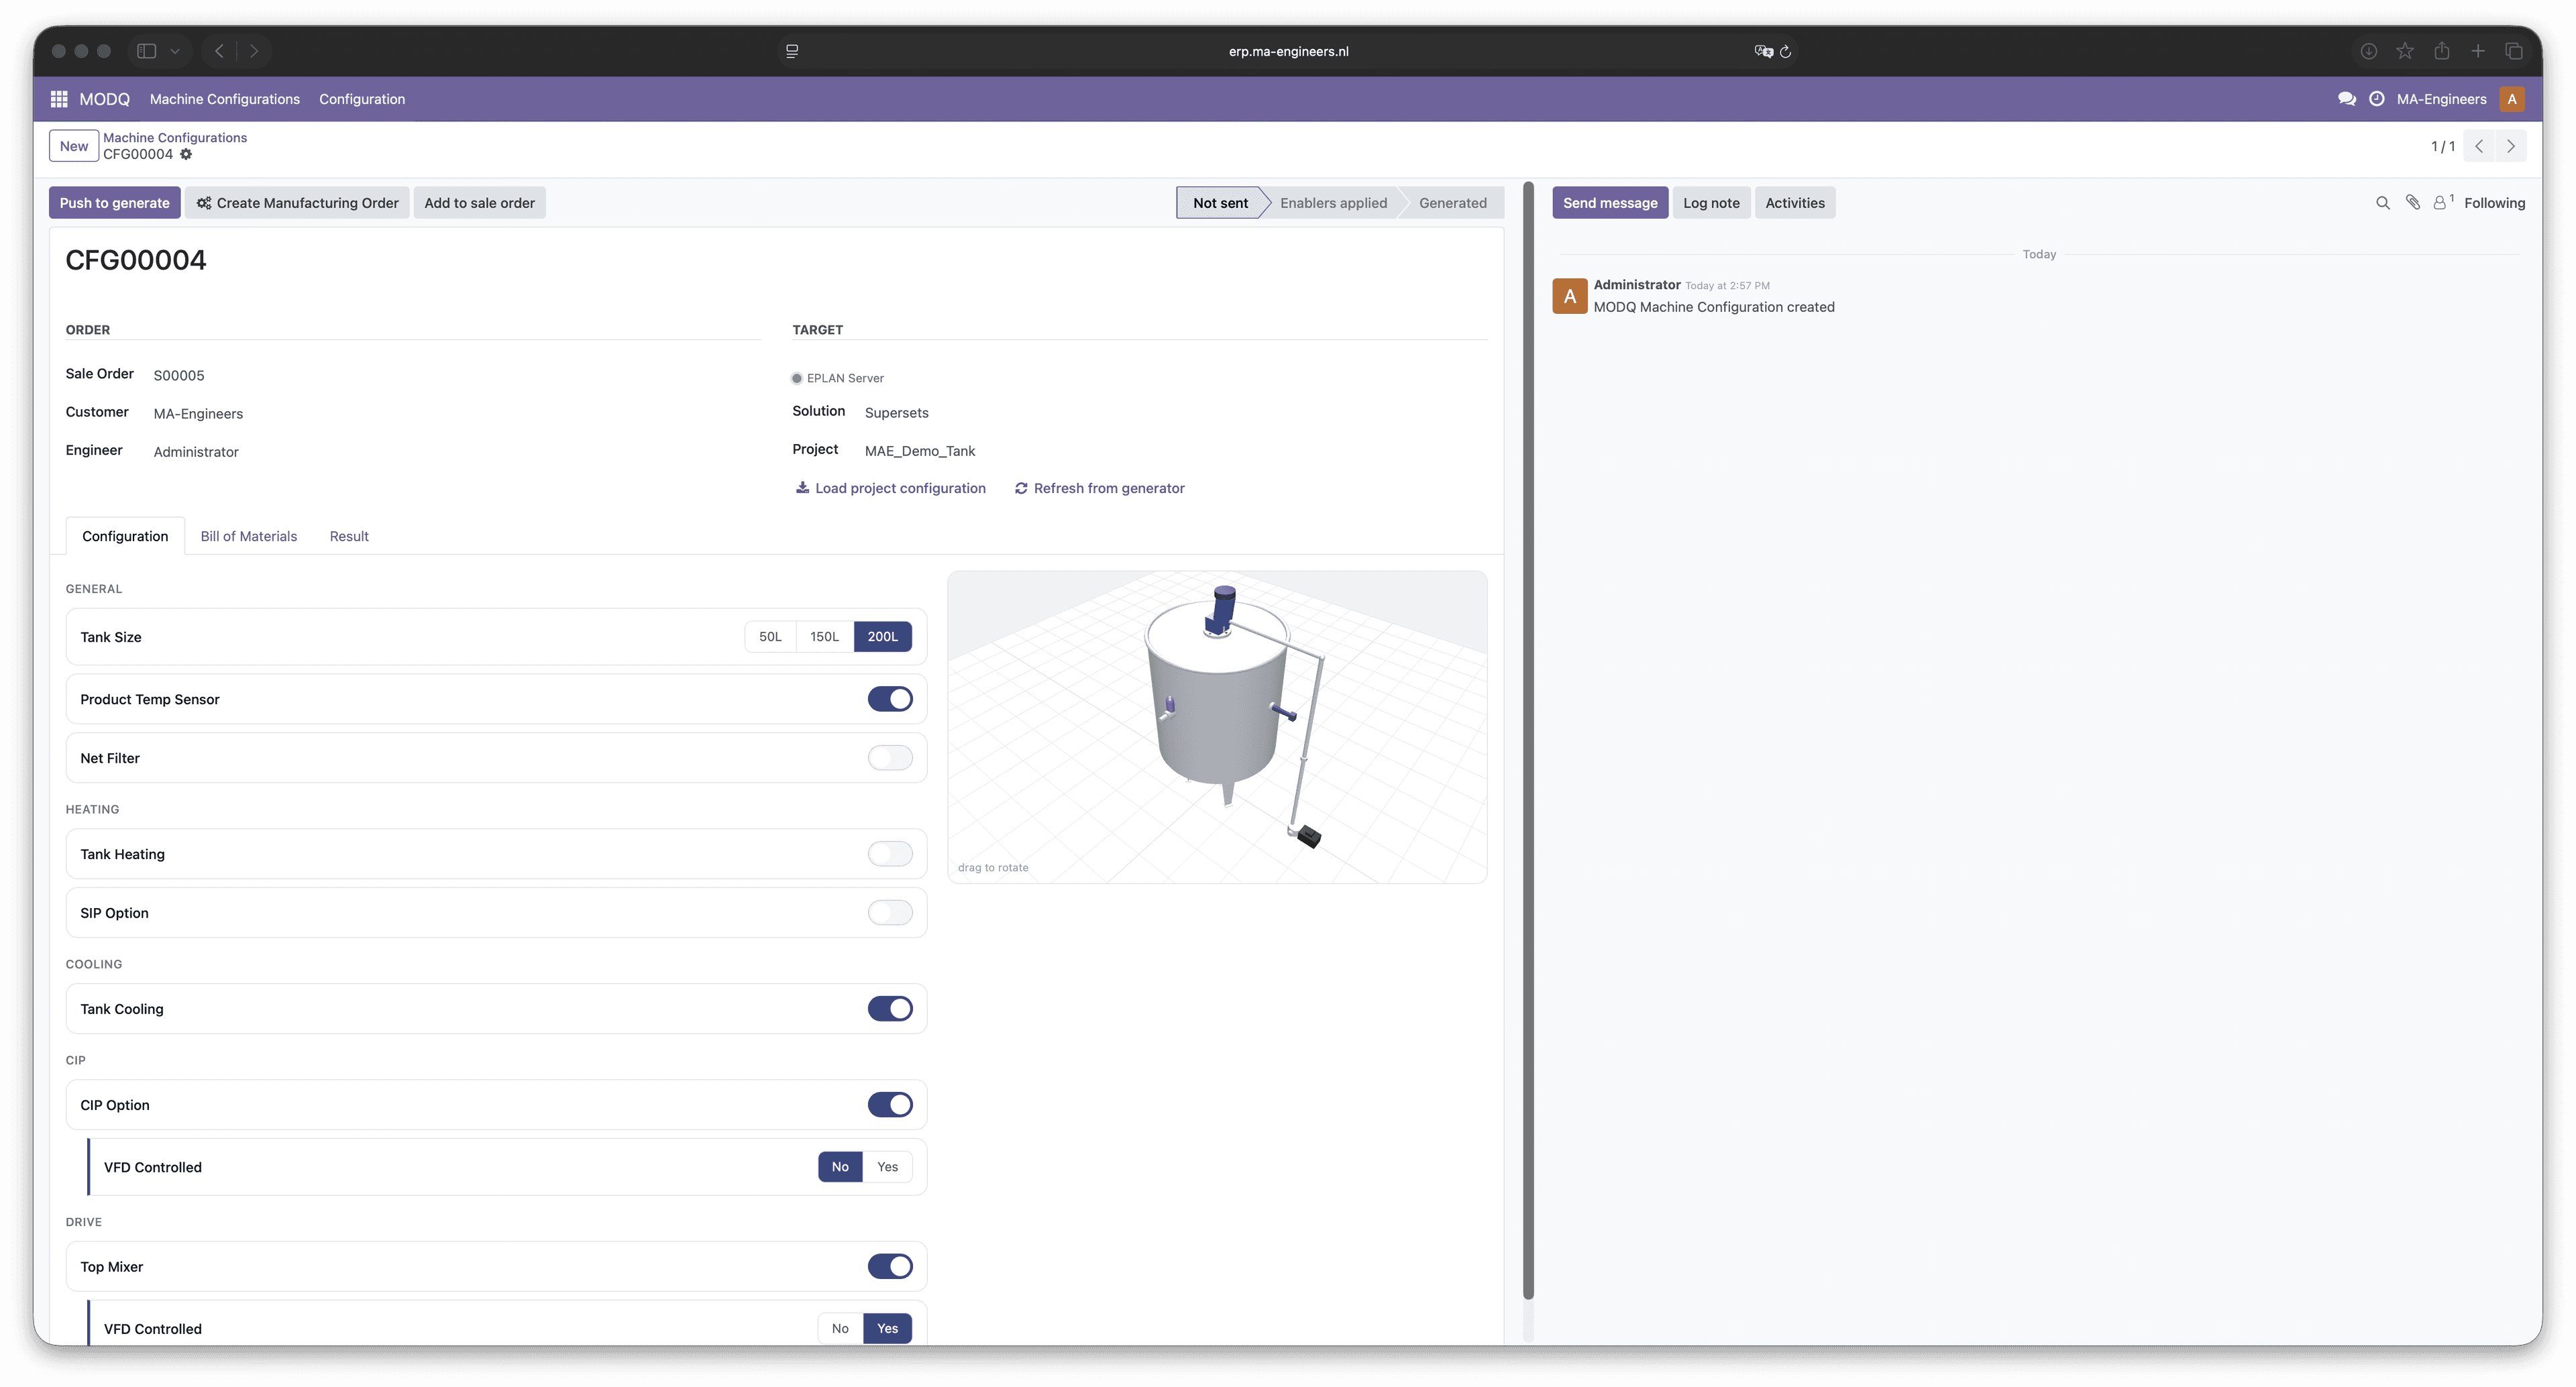Show followers icon
The image size is (2576, 1387).
pyautogui.click(x=2442, y=203)
